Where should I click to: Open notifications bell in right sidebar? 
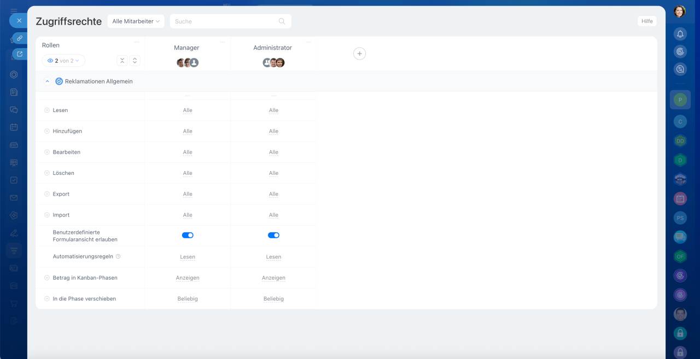(680, 34)
